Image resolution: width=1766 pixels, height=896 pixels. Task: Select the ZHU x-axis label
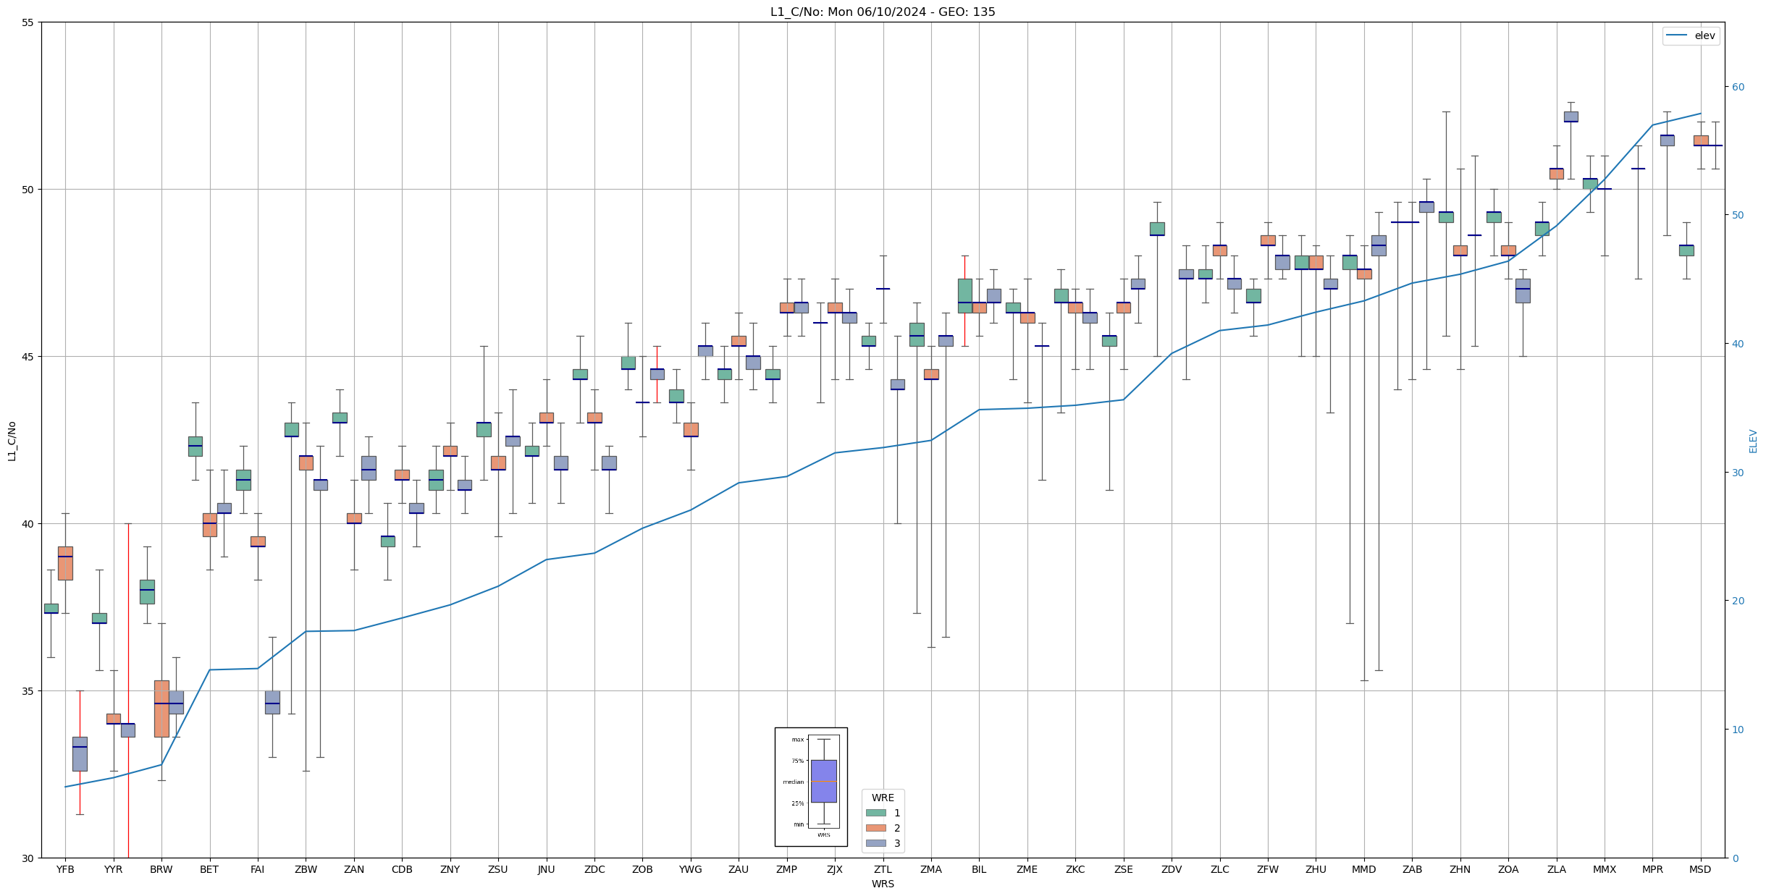(x=1316, y=869)
